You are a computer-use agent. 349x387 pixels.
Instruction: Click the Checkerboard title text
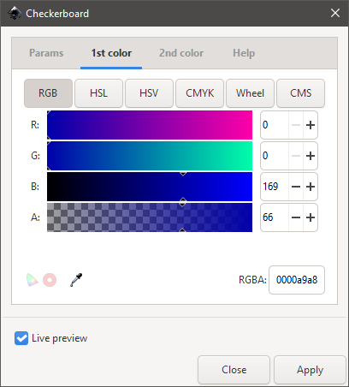57,14
